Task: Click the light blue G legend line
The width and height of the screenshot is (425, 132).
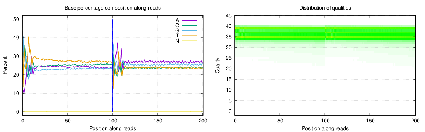Action: click(189, 30)
